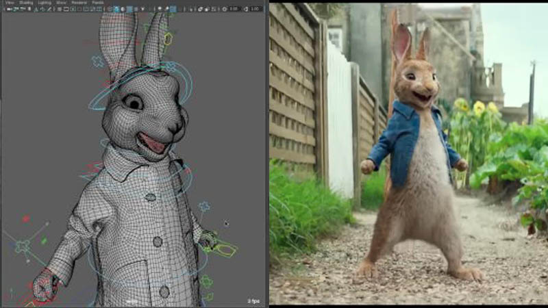
Task: Click the Exposure reset icon
Action: coord(225,9)
